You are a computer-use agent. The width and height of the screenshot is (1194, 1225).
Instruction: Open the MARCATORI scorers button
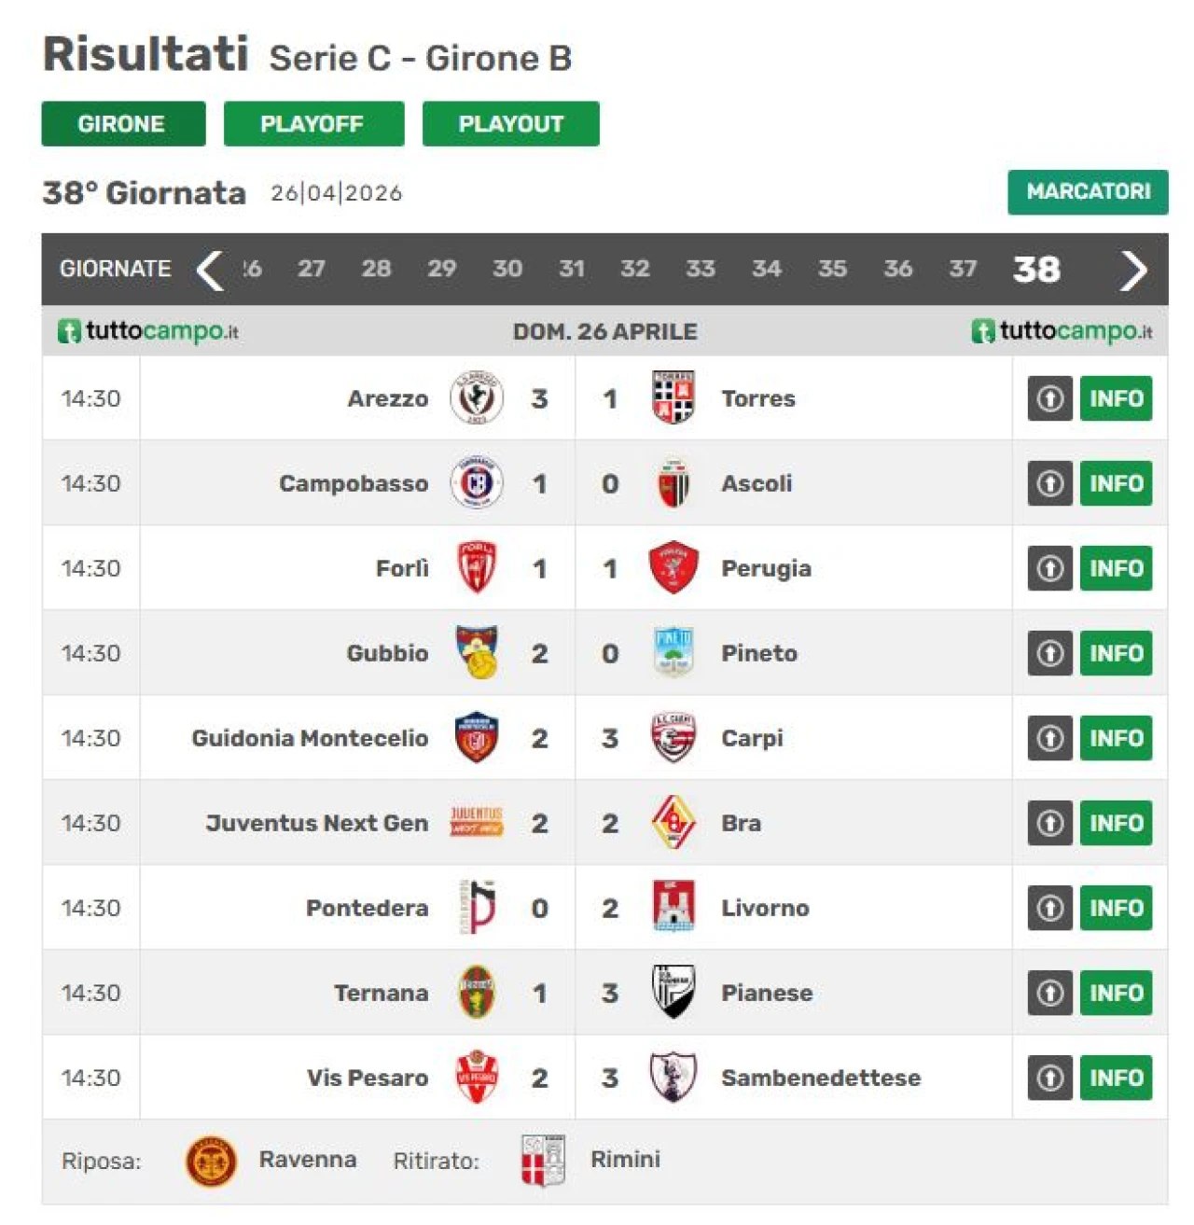coord(1087,192)
